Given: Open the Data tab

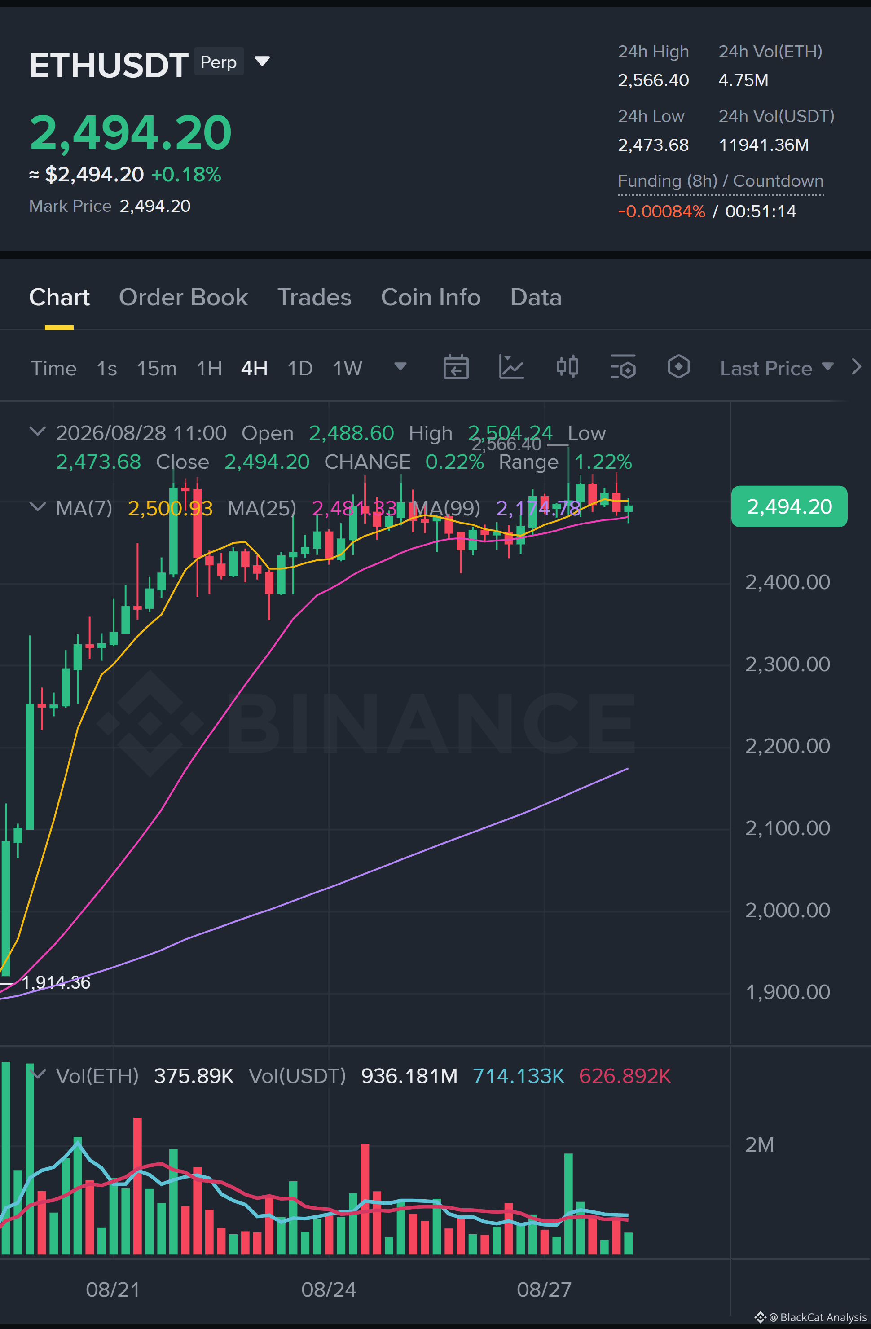Looking at the screenshot, I should click(536, 297).
